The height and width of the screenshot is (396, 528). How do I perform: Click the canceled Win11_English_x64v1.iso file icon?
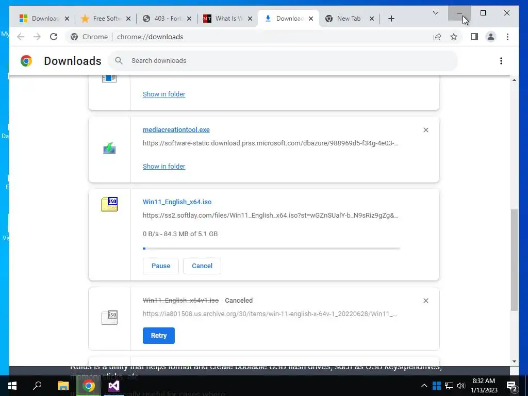(x=109, y=318)
